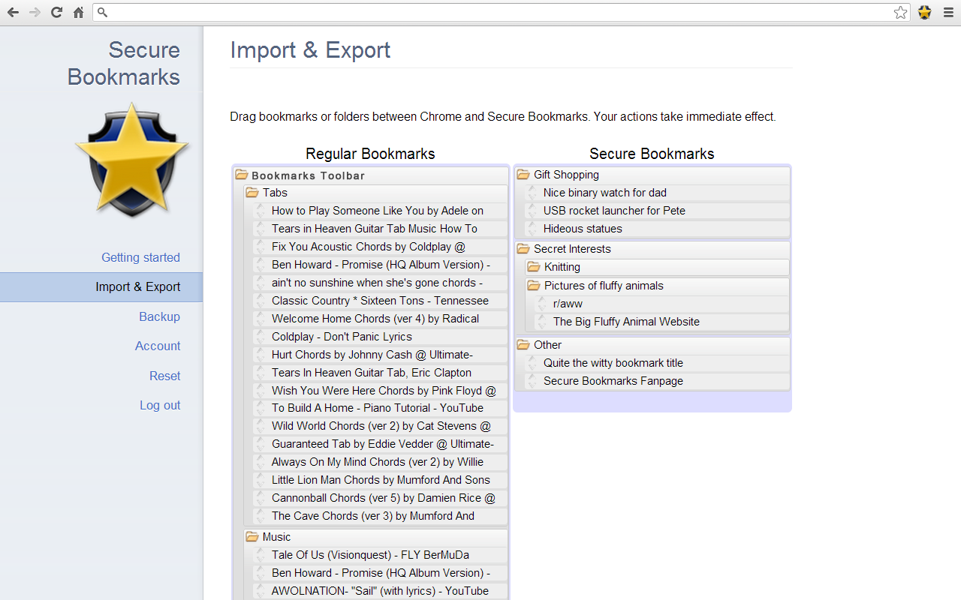The height and width of the screenshot is (600, 961).
Task: Collapse the Secret Interests folder label
Action: click(x=572, y=249)
